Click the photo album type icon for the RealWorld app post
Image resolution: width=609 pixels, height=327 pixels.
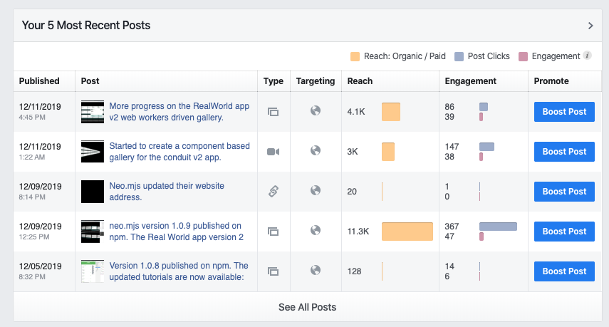[273, 112]
